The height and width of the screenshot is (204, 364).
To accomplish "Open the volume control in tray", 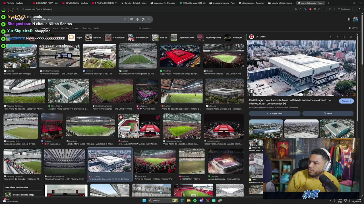I will (349, 201).
